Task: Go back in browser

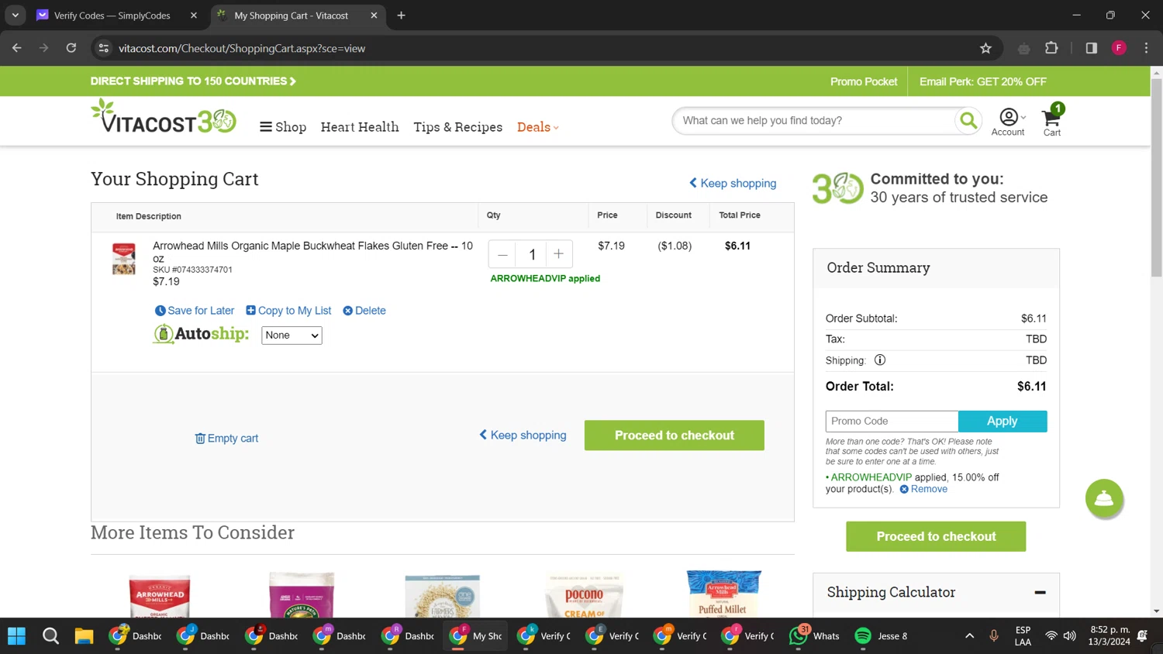Action: [x=17, y=48]
